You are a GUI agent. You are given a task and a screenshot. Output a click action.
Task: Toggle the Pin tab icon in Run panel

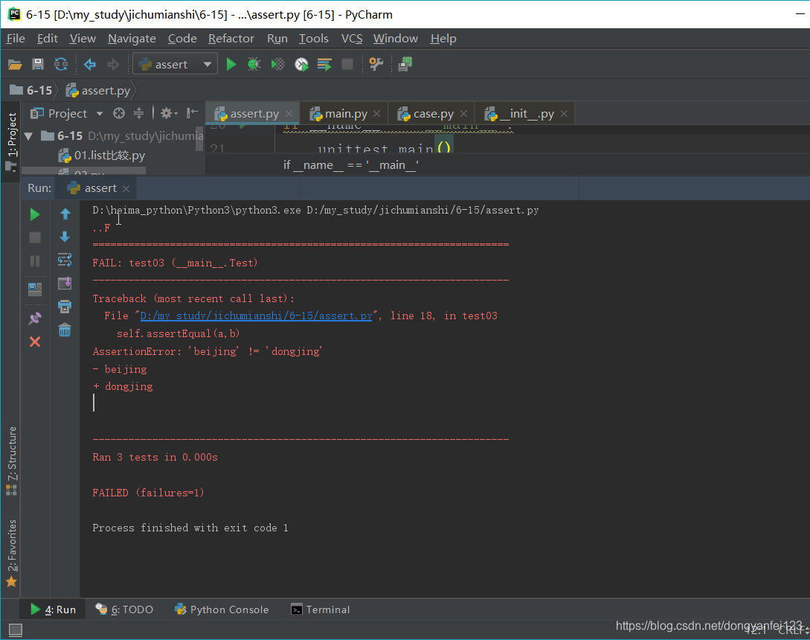tap(35, 319)
